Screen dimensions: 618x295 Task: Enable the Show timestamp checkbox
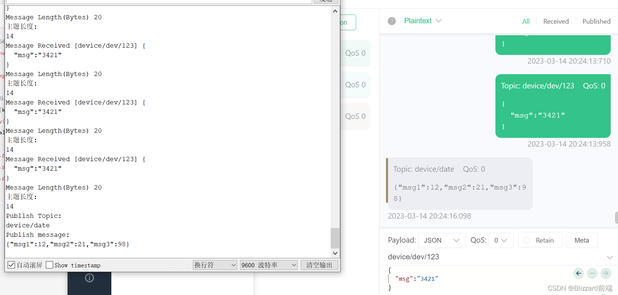pyautogui.click(x=50, y=265)
